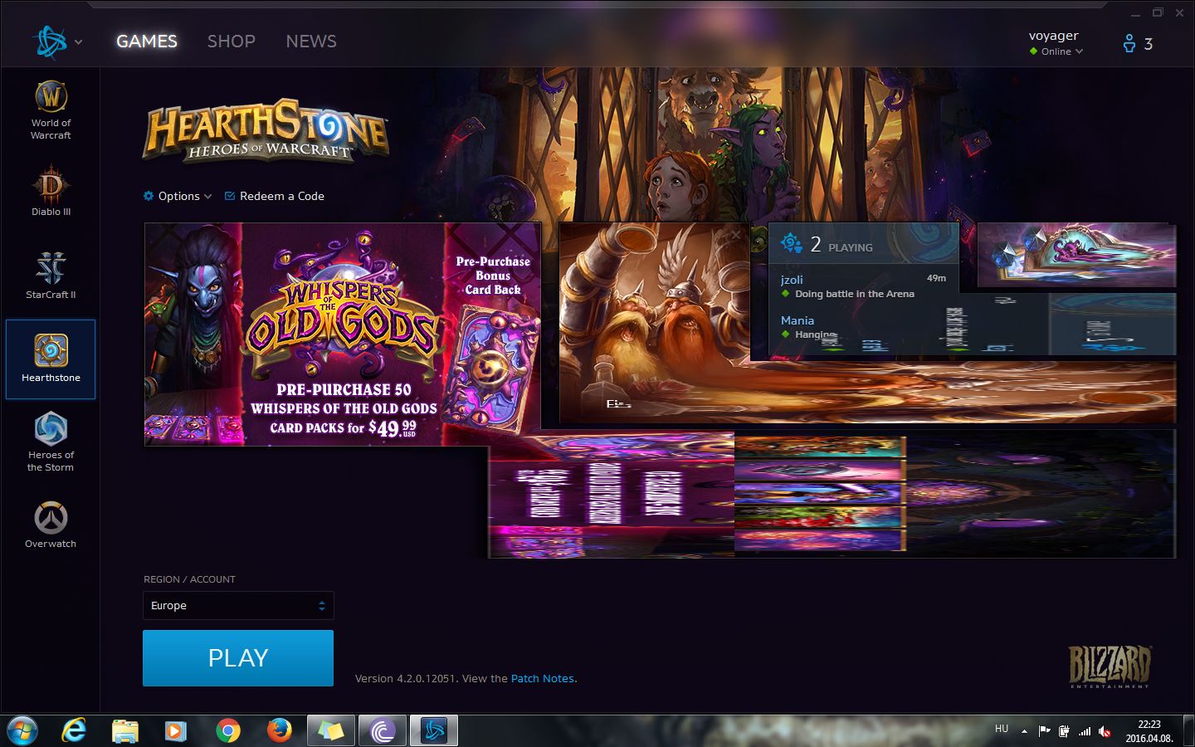Click the PLAY button

[238, 658]
